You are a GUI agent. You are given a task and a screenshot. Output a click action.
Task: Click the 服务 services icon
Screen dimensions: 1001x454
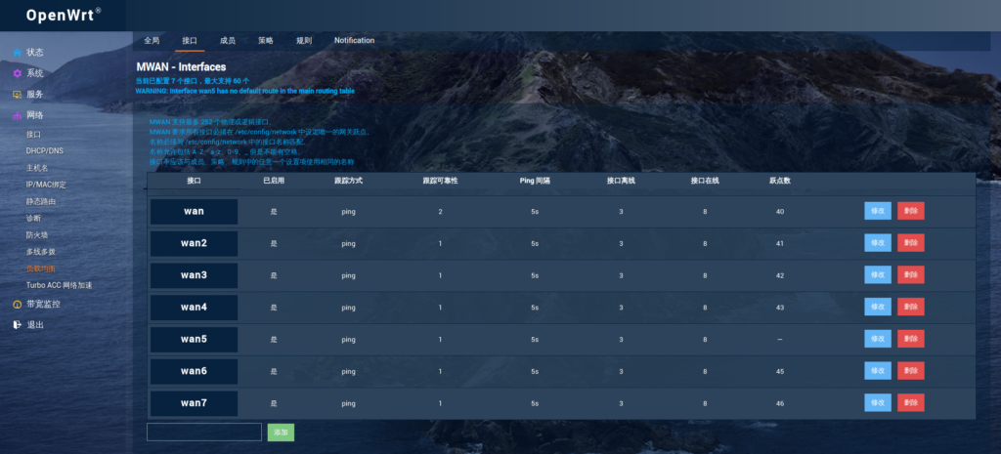click(x=17, y=95)
